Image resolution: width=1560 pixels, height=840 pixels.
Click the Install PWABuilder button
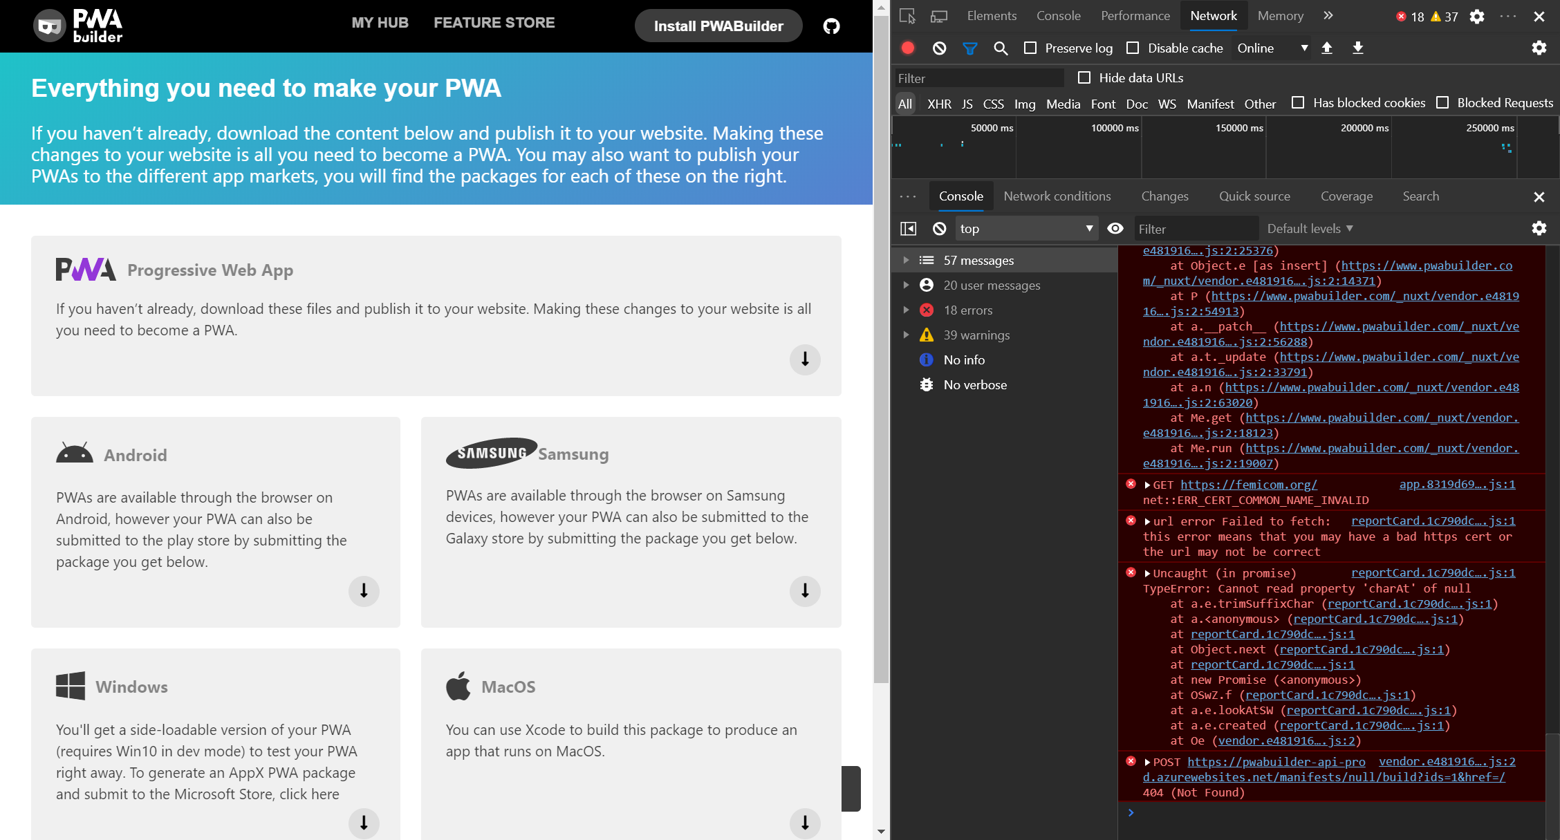coord(718,26)
